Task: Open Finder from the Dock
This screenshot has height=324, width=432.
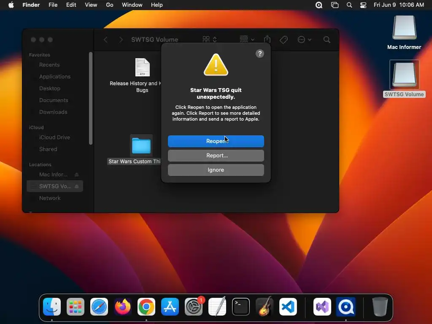Action: point(52,307)
